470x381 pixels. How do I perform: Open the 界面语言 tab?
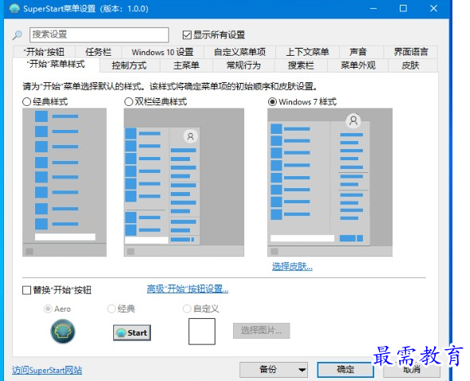(411, 52)
